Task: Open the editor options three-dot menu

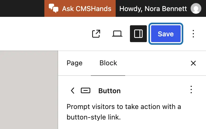Action: [x=193, y=34]
